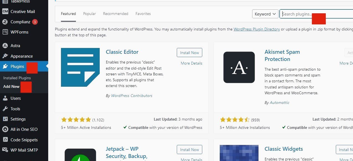Switch to the Recommended tab
Image resolution: width=353 pixels, height=161 pixels.
[116, 14]
